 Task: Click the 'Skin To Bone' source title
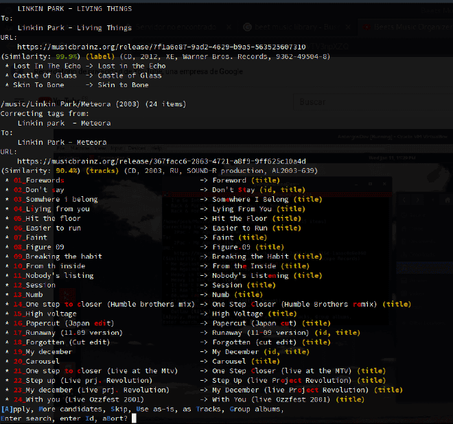(38, 85)
